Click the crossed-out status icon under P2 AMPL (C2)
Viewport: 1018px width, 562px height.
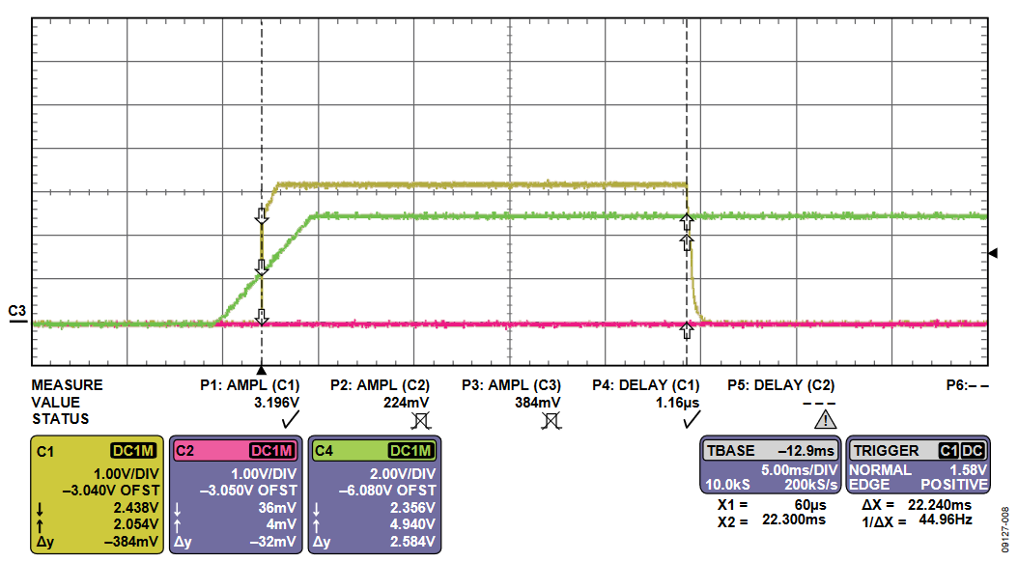tap(420, 420)
